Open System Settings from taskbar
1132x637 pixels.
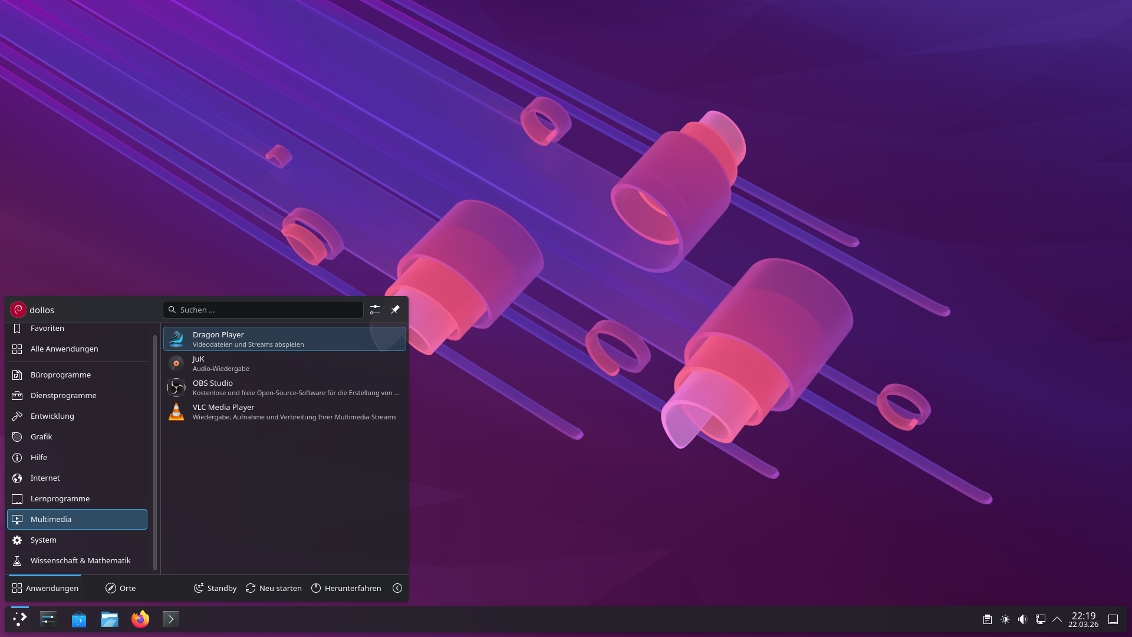[x=48, y=619]
